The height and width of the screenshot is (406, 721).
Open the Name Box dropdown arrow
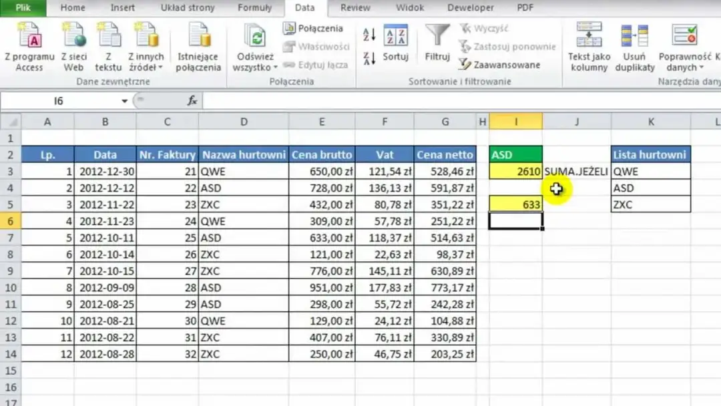click(124, 101)
